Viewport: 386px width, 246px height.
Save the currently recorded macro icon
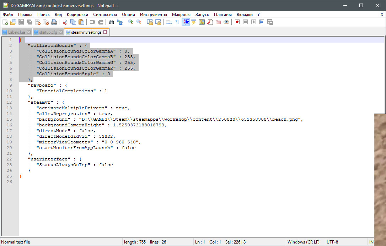click(x=270, y=22)
